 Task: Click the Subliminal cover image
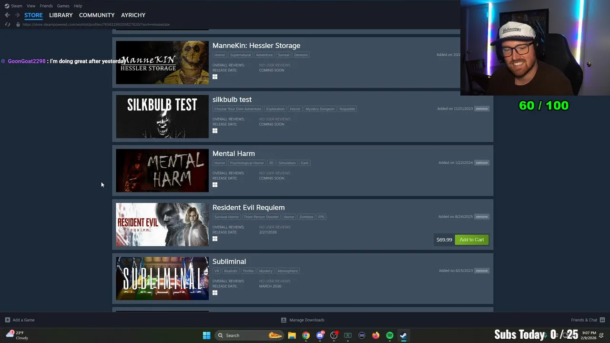(162, 279)
